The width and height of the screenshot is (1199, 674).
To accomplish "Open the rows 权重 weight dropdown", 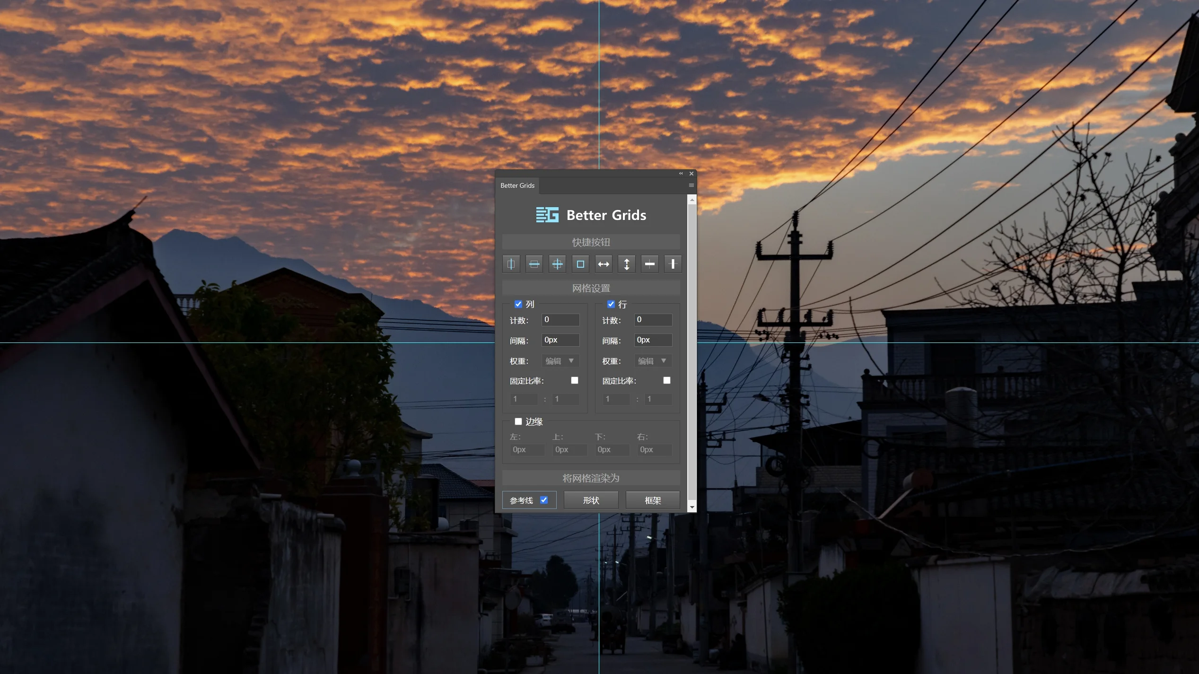I will (653, 360).
